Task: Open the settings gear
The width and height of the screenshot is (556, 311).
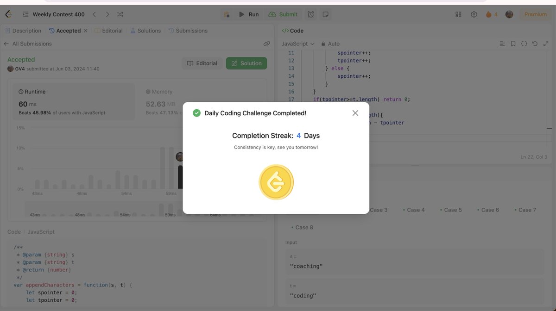Action: pyautogui.click(x=474, y=14)
